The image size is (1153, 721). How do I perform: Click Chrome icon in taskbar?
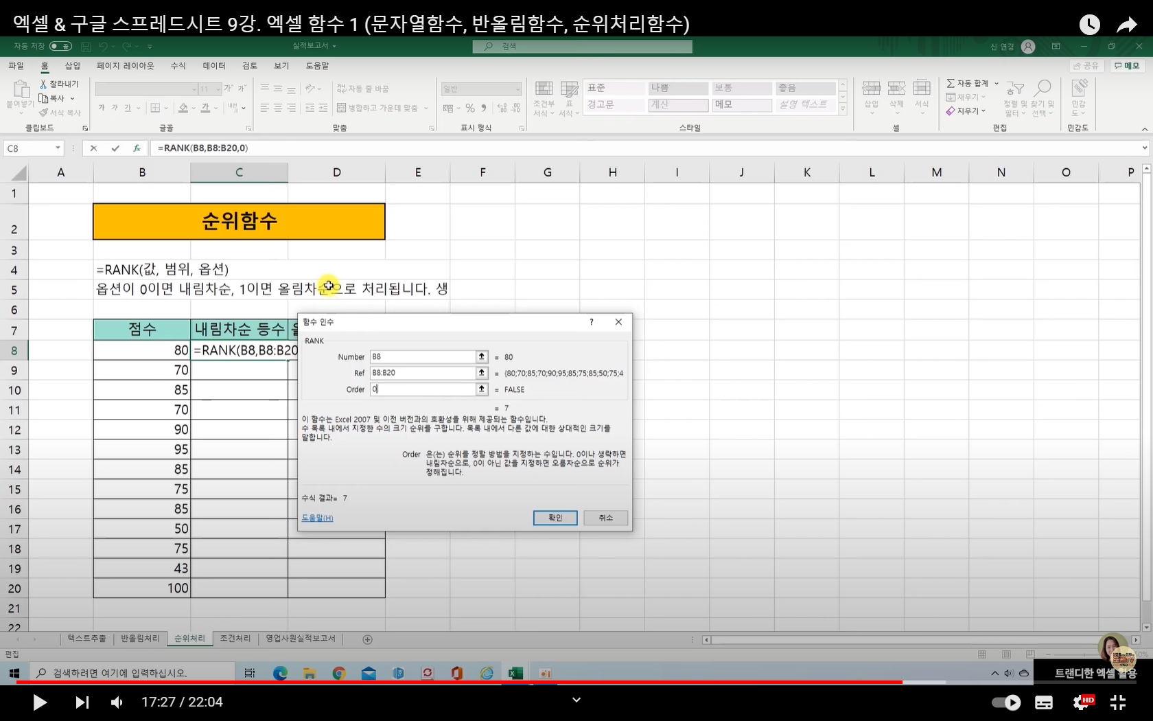tap(338, 673)
